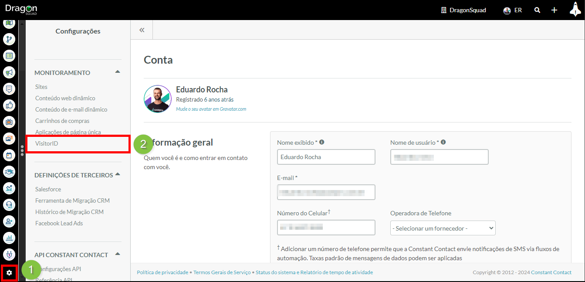Click the Dragon Squad logo
This screenshot has width=585, height=282.
coord(21,9)
